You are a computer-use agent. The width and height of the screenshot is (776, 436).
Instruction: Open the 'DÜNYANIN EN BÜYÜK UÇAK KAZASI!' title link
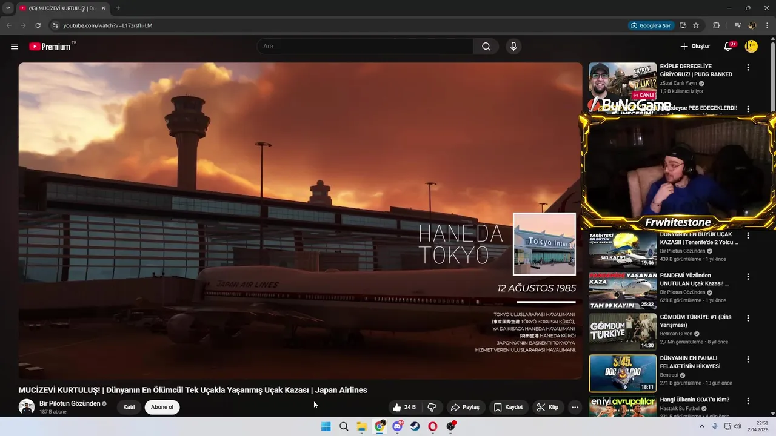tap(698, 238)
